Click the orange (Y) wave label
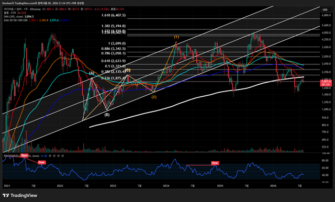 [176, 37]
